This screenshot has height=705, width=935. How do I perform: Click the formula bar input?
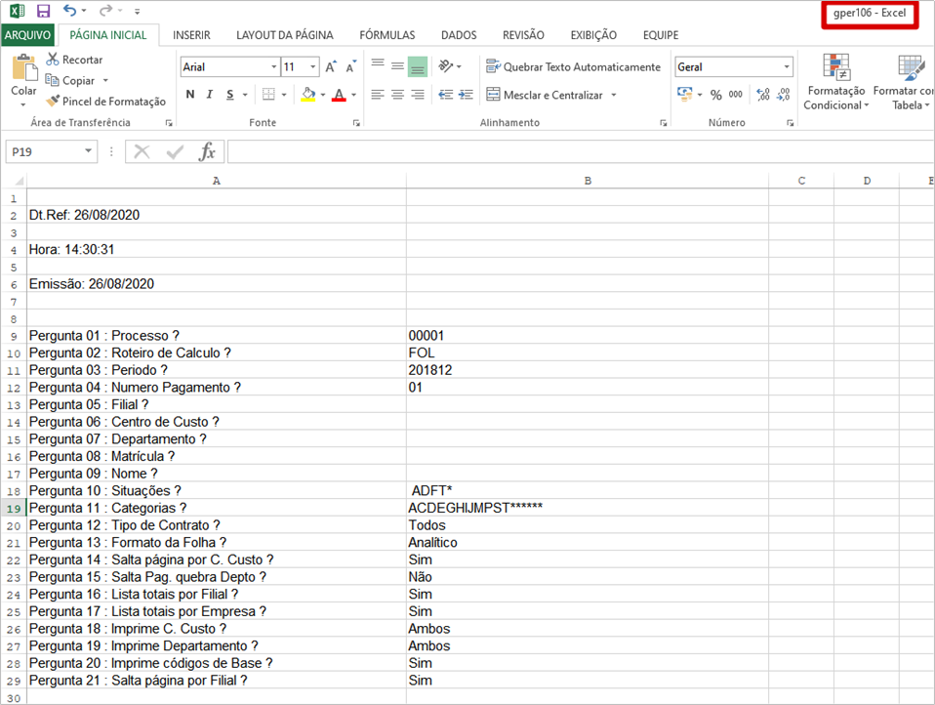[x=581, y=151]
